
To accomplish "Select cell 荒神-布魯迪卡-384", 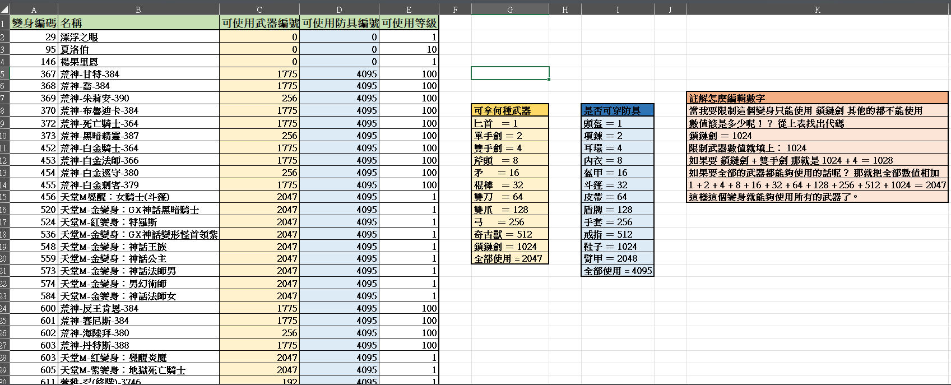I will click(x=138, y=111).
